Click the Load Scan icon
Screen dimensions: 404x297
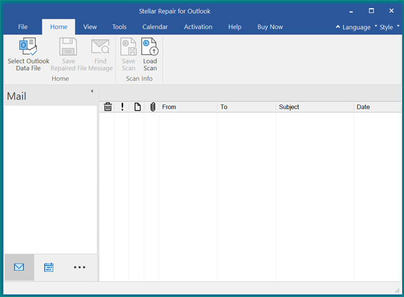[x=150, y=47]
